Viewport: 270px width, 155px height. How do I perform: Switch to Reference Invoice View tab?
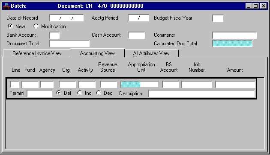[x=37, y=53]
